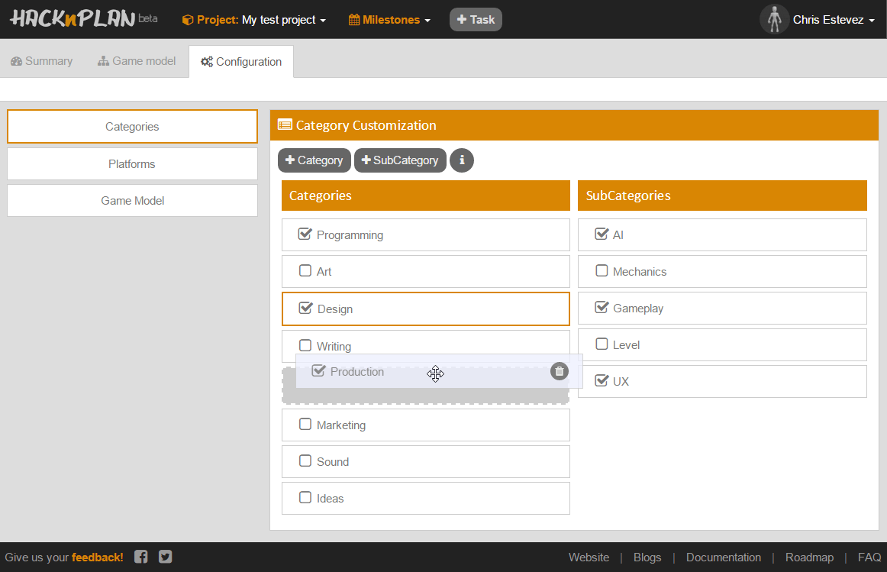Screen dimensions: 887x572
Task: Uncheck the Programming category checkbox
Action: [x=305, y=234]
